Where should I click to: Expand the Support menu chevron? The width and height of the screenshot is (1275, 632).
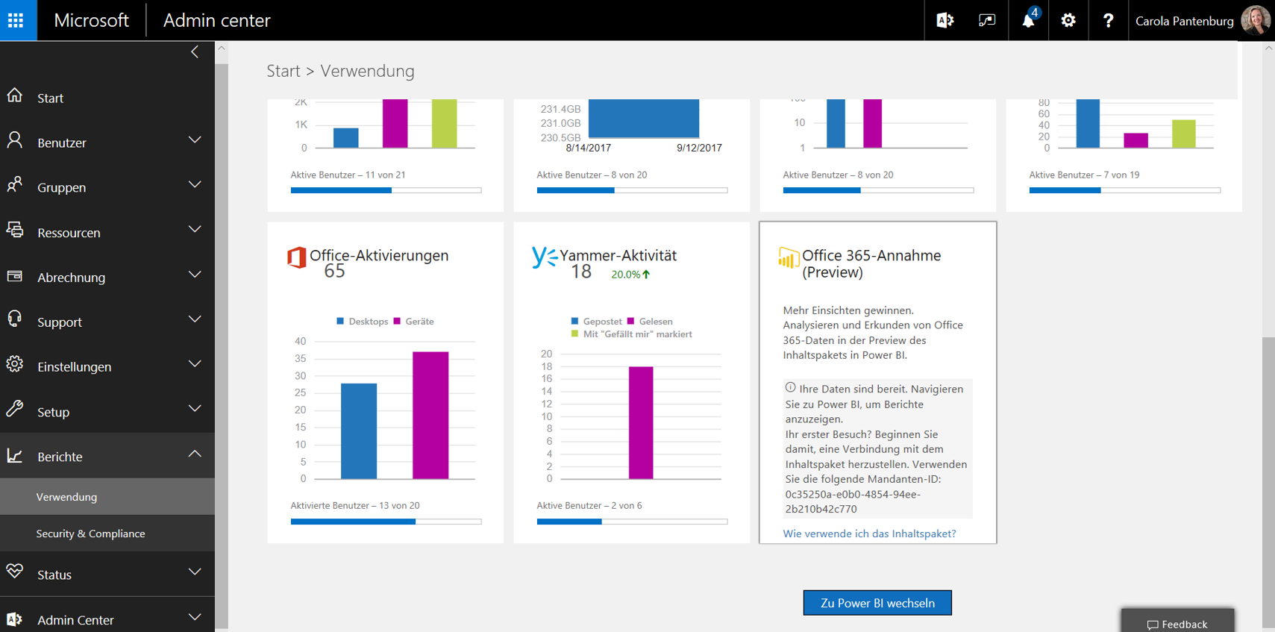point(195,319)
